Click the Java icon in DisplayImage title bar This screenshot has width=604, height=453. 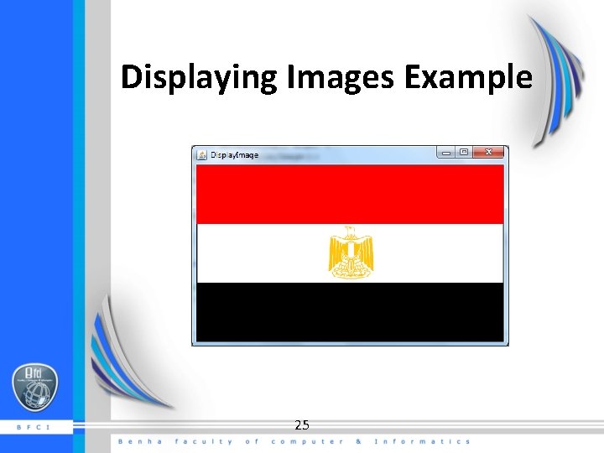click(x=202, y=155)
